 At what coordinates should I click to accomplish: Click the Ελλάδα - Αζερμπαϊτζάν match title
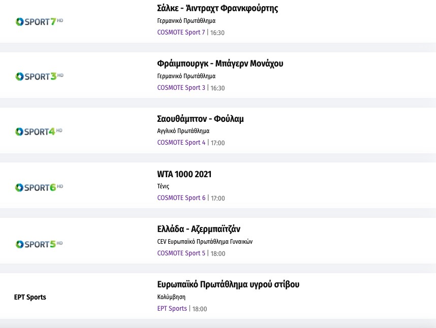pos(195,229)
